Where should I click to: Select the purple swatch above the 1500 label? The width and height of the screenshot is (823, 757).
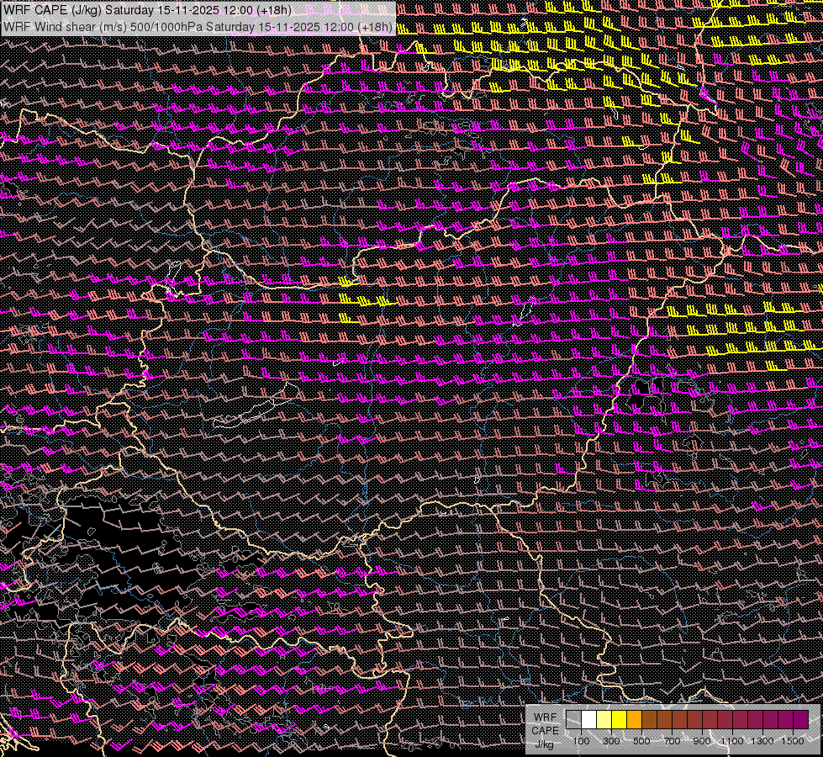(801, 719)
